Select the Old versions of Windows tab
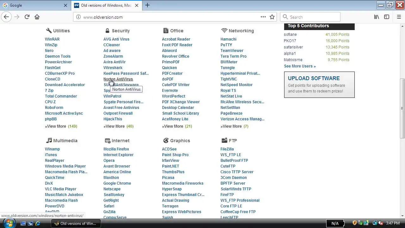Screen dimensions: 405x228 [x=107, y=5]
